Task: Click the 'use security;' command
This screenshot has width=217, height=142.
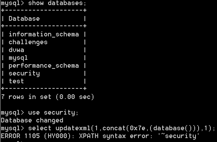Action: (x=53, y=113)
